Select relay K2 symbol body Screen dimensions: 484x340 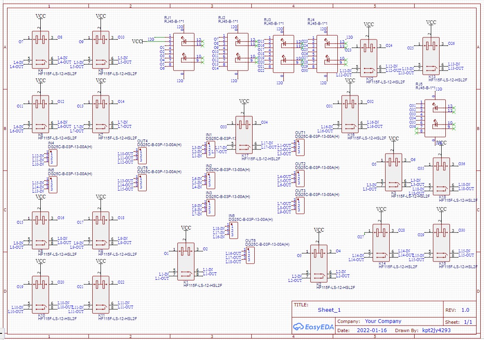point(319,264)
